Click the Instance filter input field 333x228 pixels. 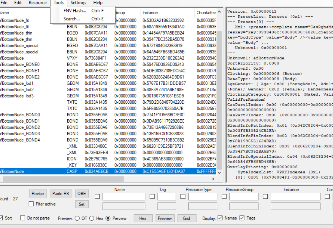coord(295,197)
